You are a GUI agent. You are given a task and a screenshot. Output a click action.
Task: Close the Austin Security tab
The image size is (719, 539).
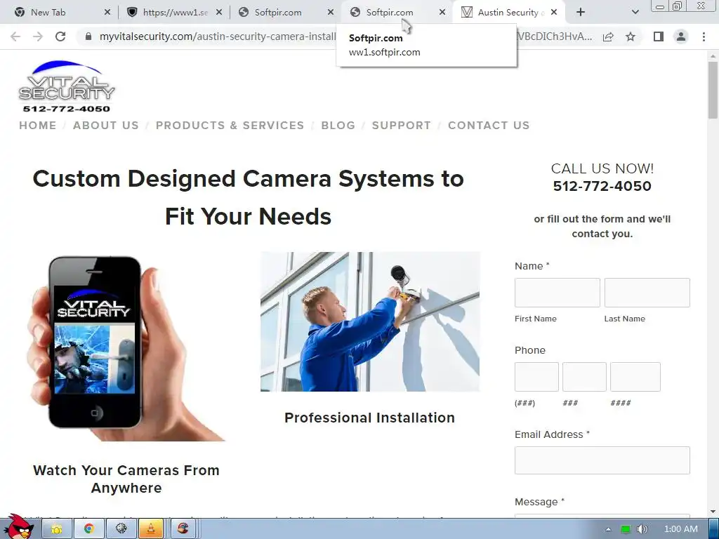point(554,13)
